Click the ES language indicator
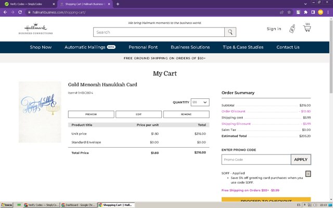The image size is (333, 208). tap(299, 205)
